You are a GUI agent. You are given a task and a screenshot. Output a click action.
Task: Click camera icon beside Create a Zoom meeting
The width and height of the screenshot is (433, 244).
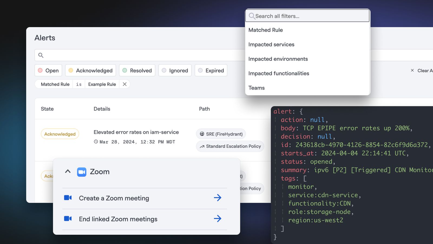(68, 198)
